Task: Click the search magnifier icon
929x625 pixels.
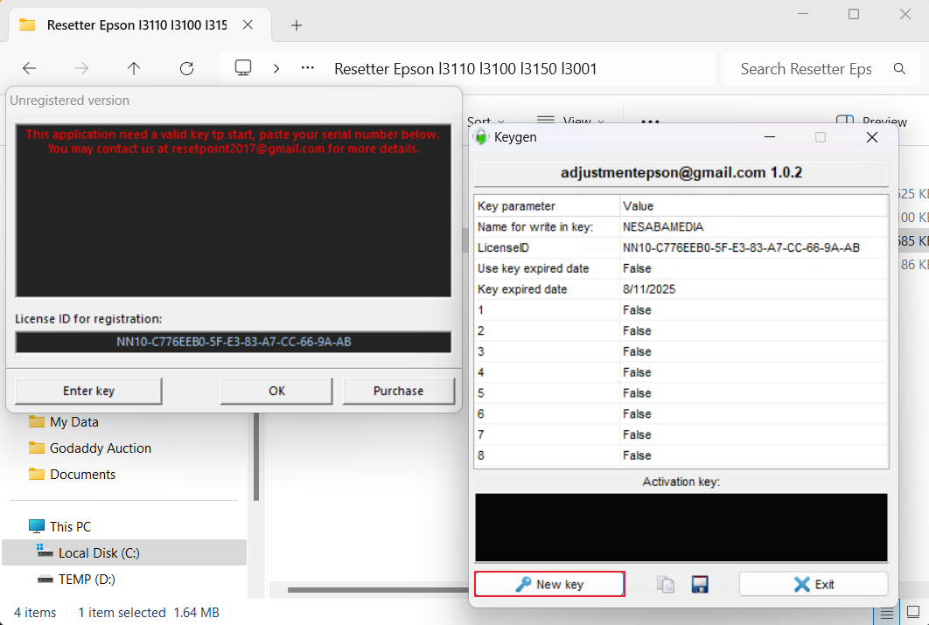Action: [x=899, y=68]
